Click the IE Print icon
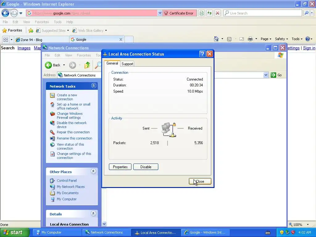 [250, 39]
